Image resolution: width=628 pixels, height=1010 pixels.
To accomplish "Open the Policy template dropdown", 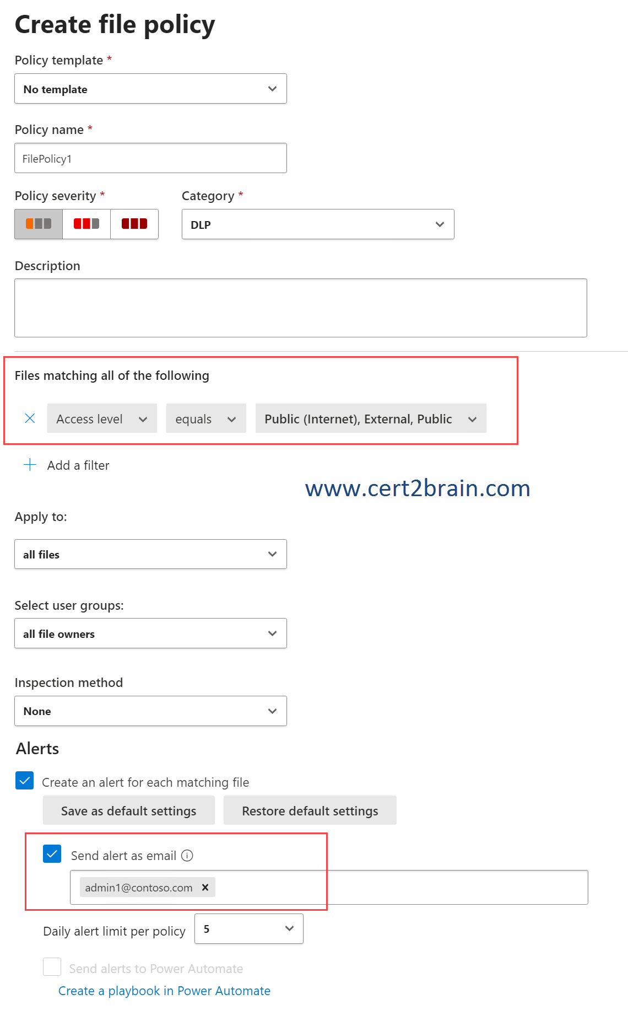I will click(150, 89).
